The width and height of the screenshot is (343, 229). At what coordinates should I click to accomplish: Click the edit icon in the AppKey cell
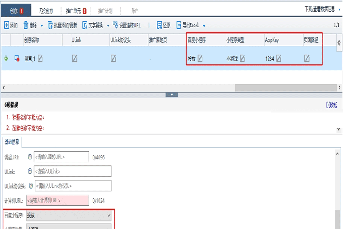tap(279, 58)
